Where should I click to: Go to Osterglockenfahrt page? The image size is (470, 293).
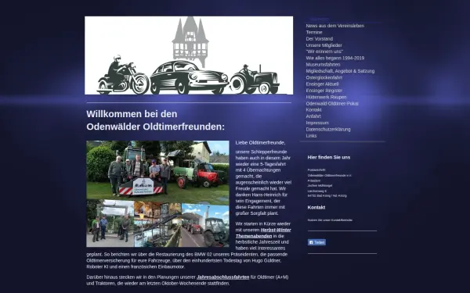(324, 77)
